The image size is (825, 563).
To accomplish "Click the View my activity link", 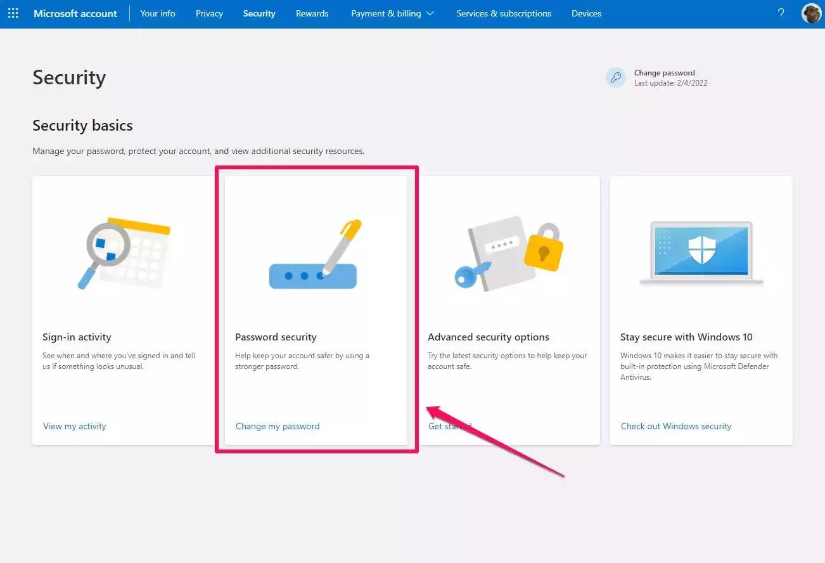I will pos(75,426).
